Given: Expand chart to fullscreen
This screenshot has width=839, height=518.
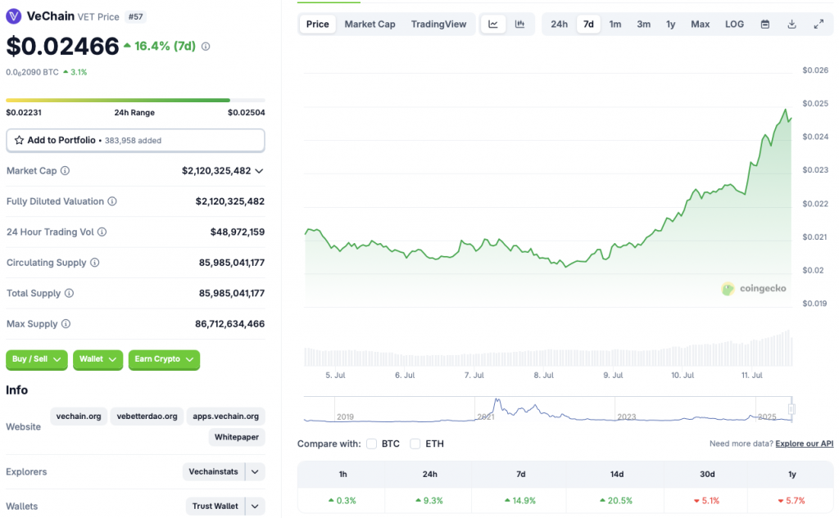Looking at the screenshot, I should (x=819, y=24).
